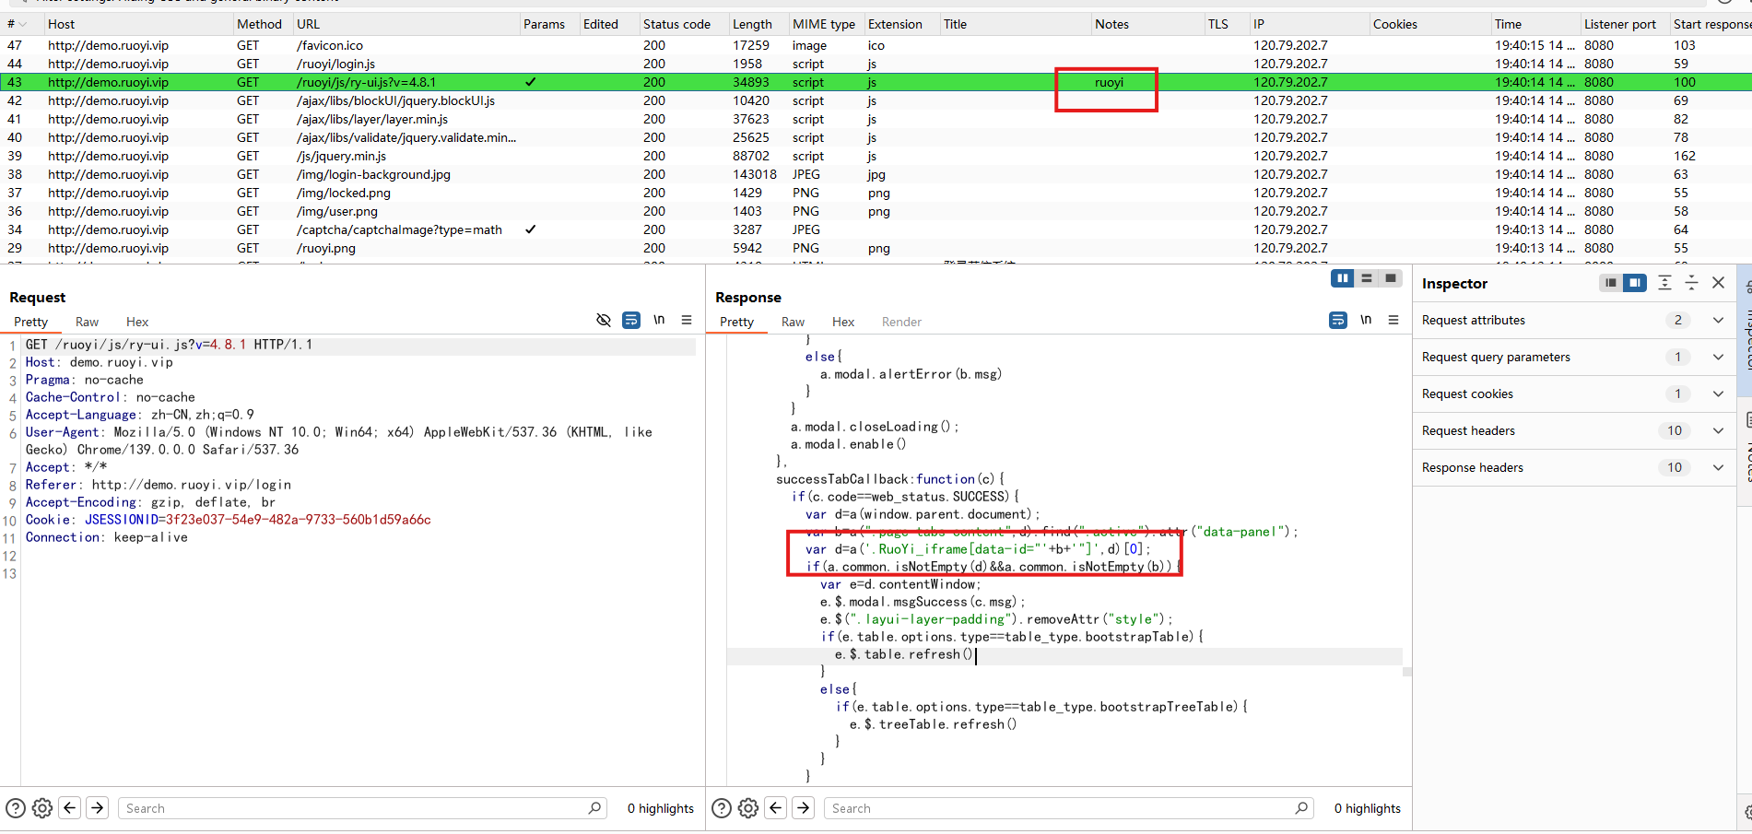Expand Request attributes section
This screenshot has width=1752, height=834.
tap(1718, 320)
